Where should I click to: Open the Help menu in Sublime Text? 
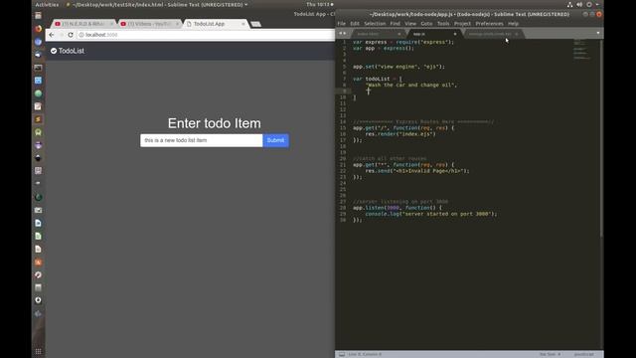click(513, 24)
